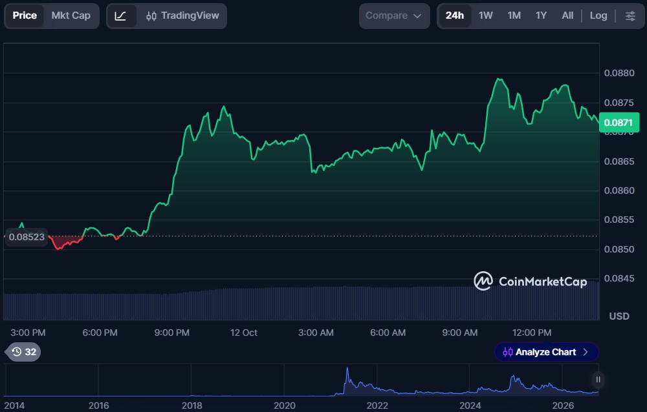Click the 2024 label on the range timeline

point(470,406)
